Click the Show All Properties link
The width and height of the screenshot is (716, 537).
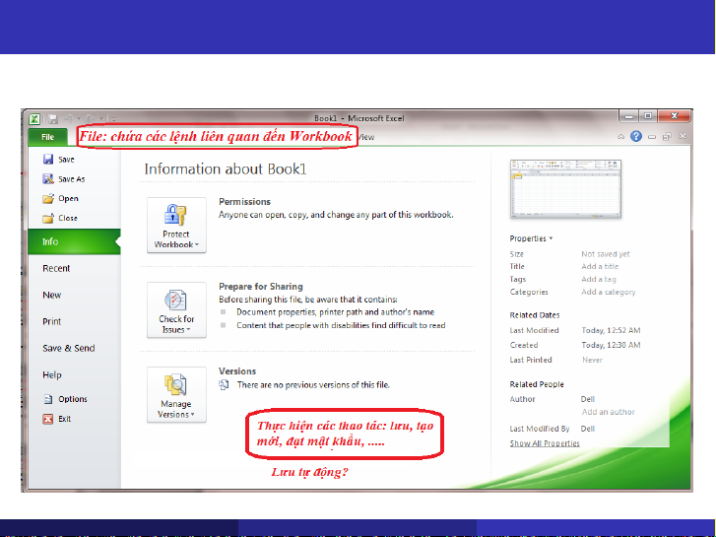(545, 443)
